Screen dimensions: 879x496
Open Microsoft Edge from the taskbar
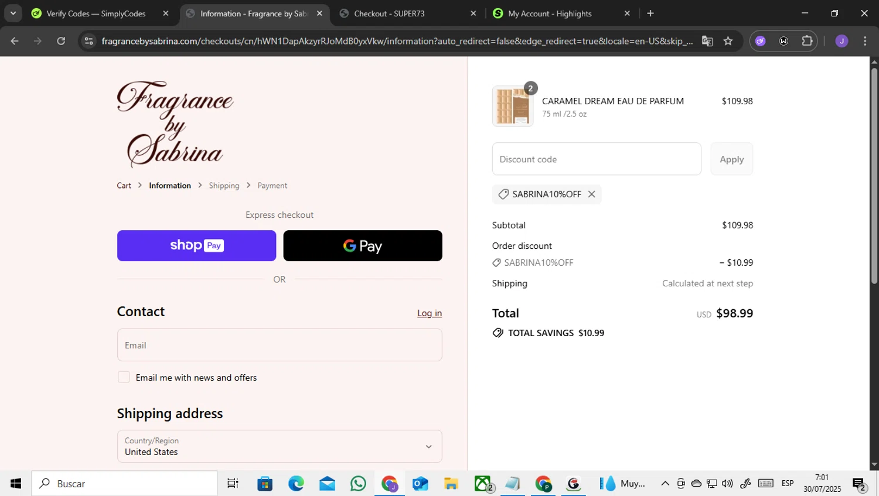click(296, 483)
